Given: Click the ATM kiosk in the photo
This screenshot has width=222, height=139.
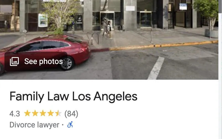Looking at the screenshot, I should click(x=43, y=20).
